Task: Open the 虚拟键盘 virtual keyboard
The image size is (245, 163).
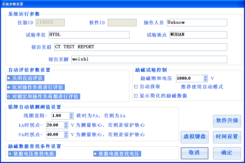Action: tap(194, 137)
